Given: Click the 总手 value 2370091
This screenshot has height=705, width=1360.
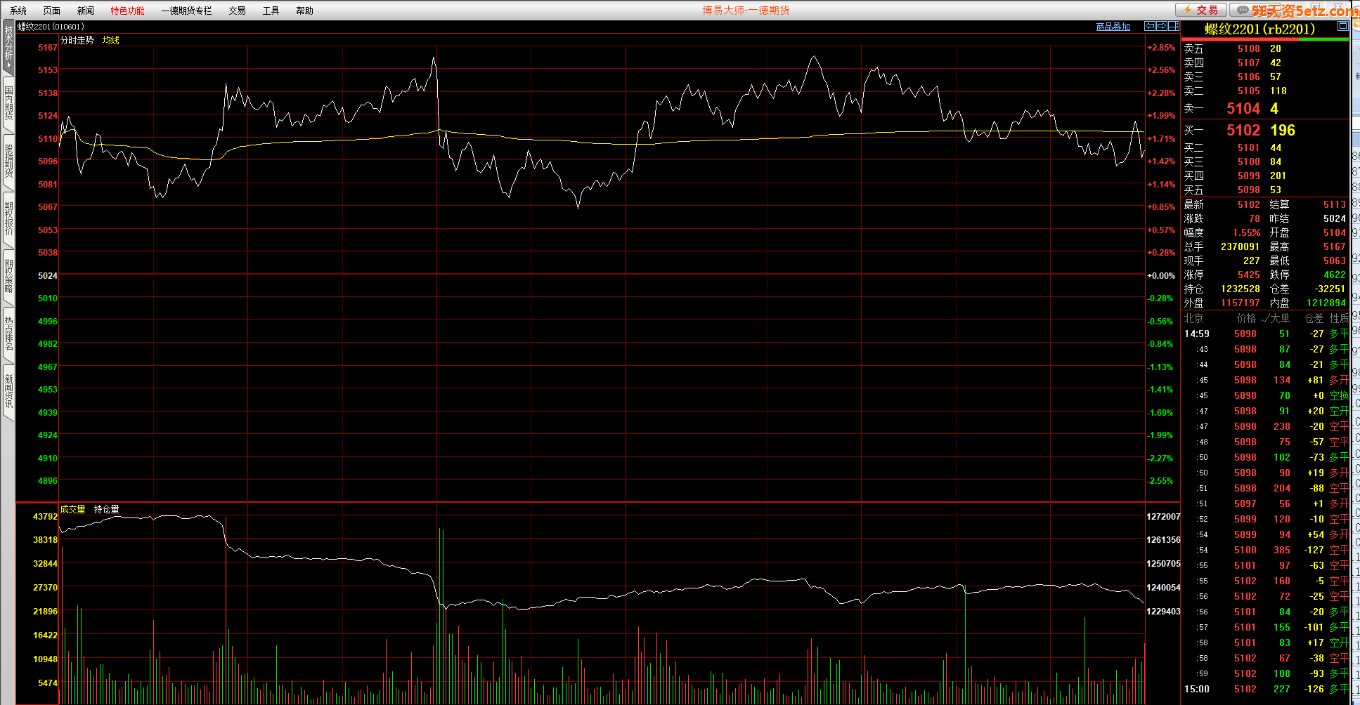Looking at the screenshot, I should (x=1240, y=246).
